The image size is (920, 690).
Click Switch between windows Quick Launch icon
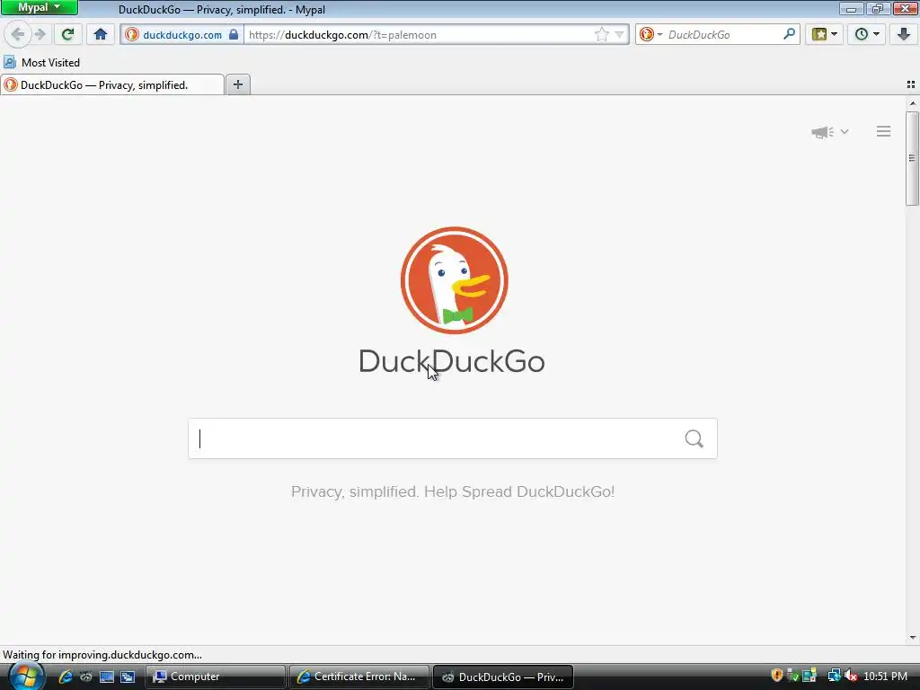pos(128,677)
